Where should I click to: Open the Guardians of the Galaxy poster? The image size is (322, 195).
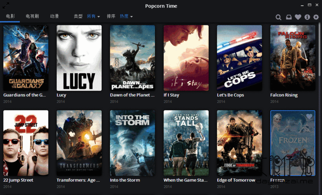[x=26, y=58]
